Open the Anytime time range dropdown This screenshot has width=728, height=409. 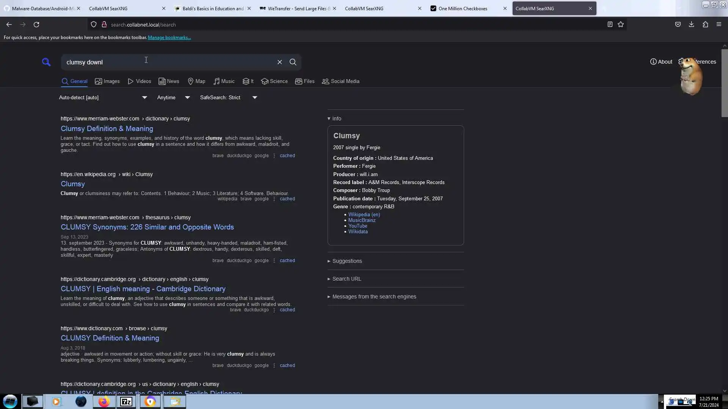[x=173, y=97]
